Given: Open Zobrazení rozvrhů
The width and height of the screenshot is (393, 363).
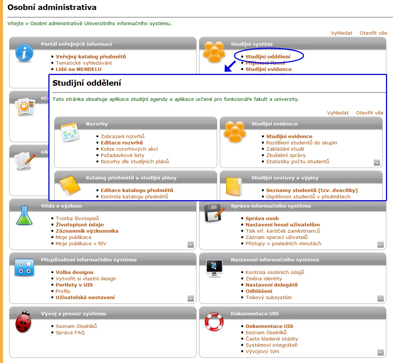Looking at the screenshot, I should 123,136.
